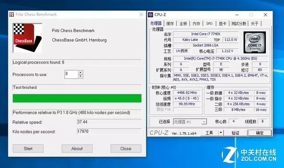Switch to the 主板 tab
284x168 pixels.
(183, 24)
